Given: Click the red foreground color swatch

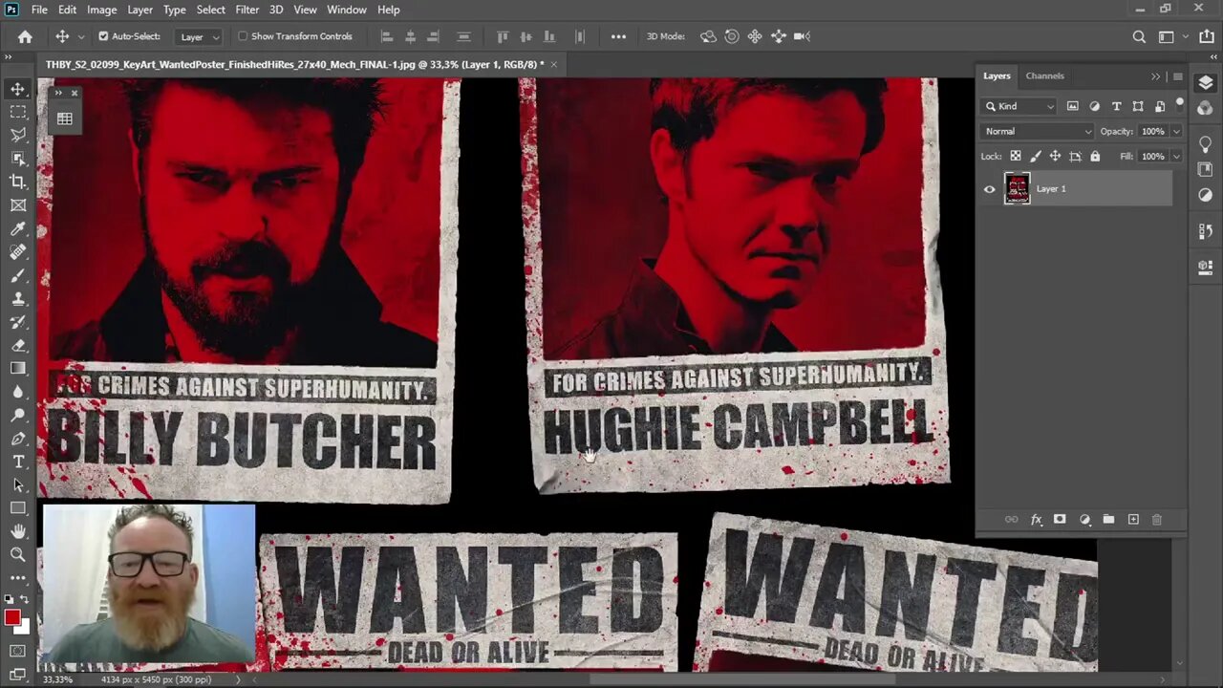Looking at the screenshot, I should (12, 617).
